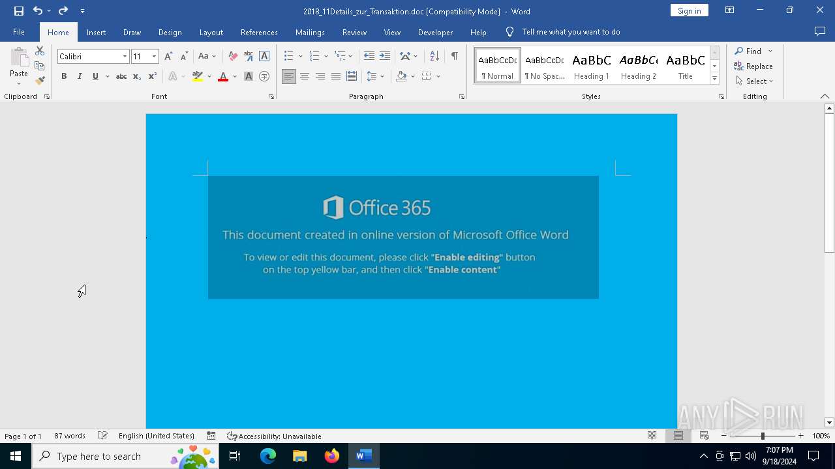Apply character shading icon

point(249,76)
